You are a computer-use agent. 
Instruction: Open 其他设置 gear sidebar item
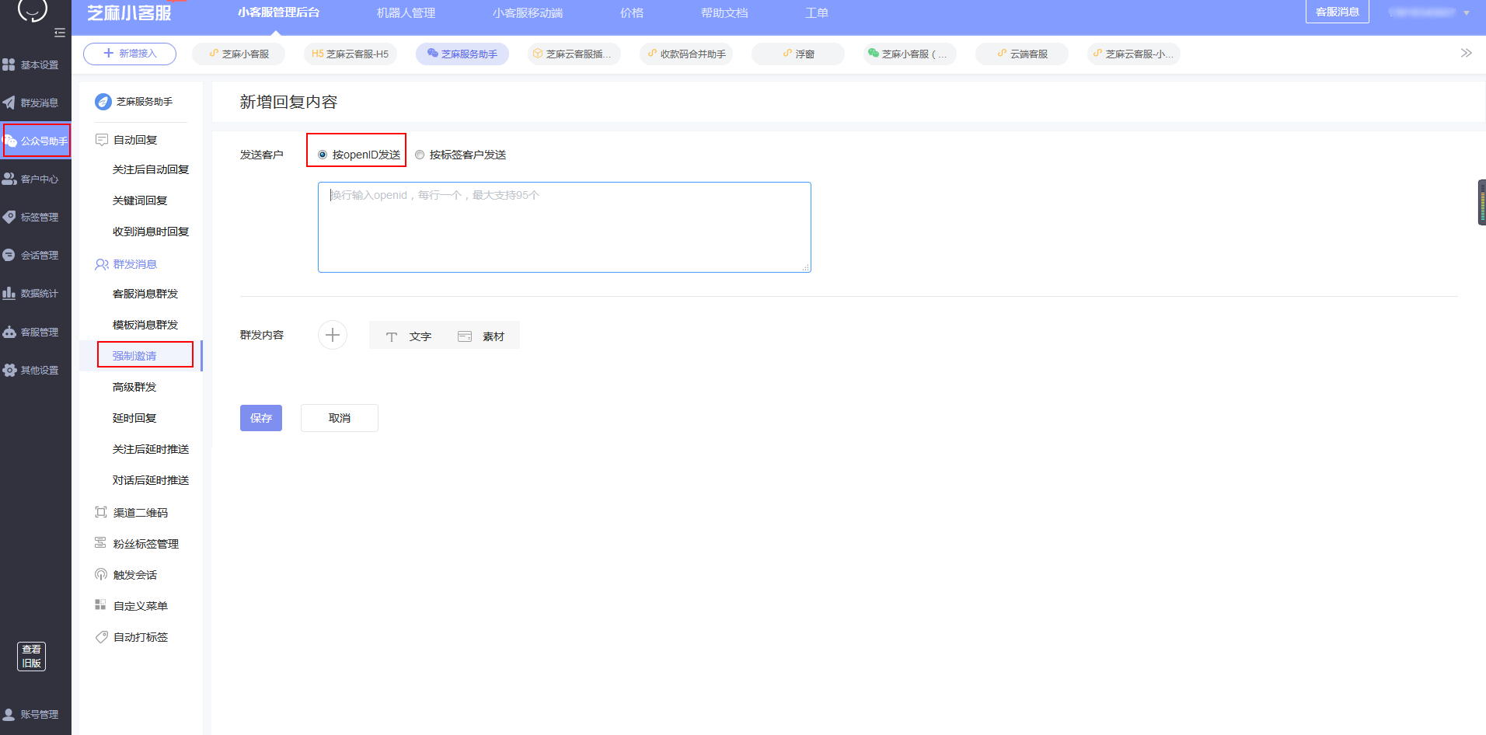point(36,370)
